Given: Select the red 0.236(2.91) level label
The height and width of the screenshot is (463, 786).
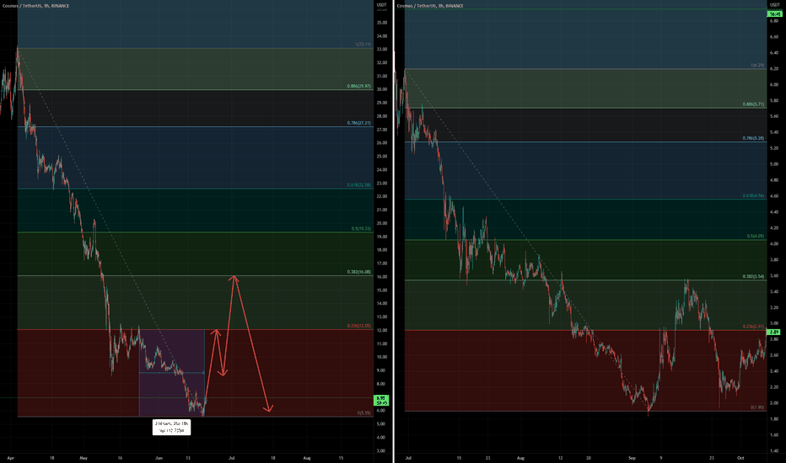Looking at the screenshot, I should 753,327.
